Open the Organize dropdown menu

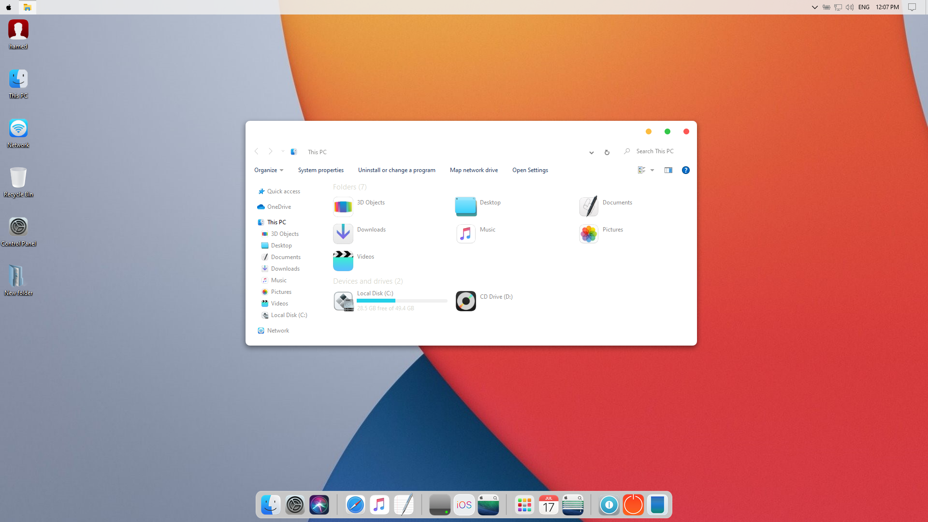(269, 170)
